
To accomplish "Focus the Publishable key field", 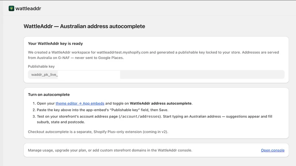I will pyautogui.click(x=156, y=75).
